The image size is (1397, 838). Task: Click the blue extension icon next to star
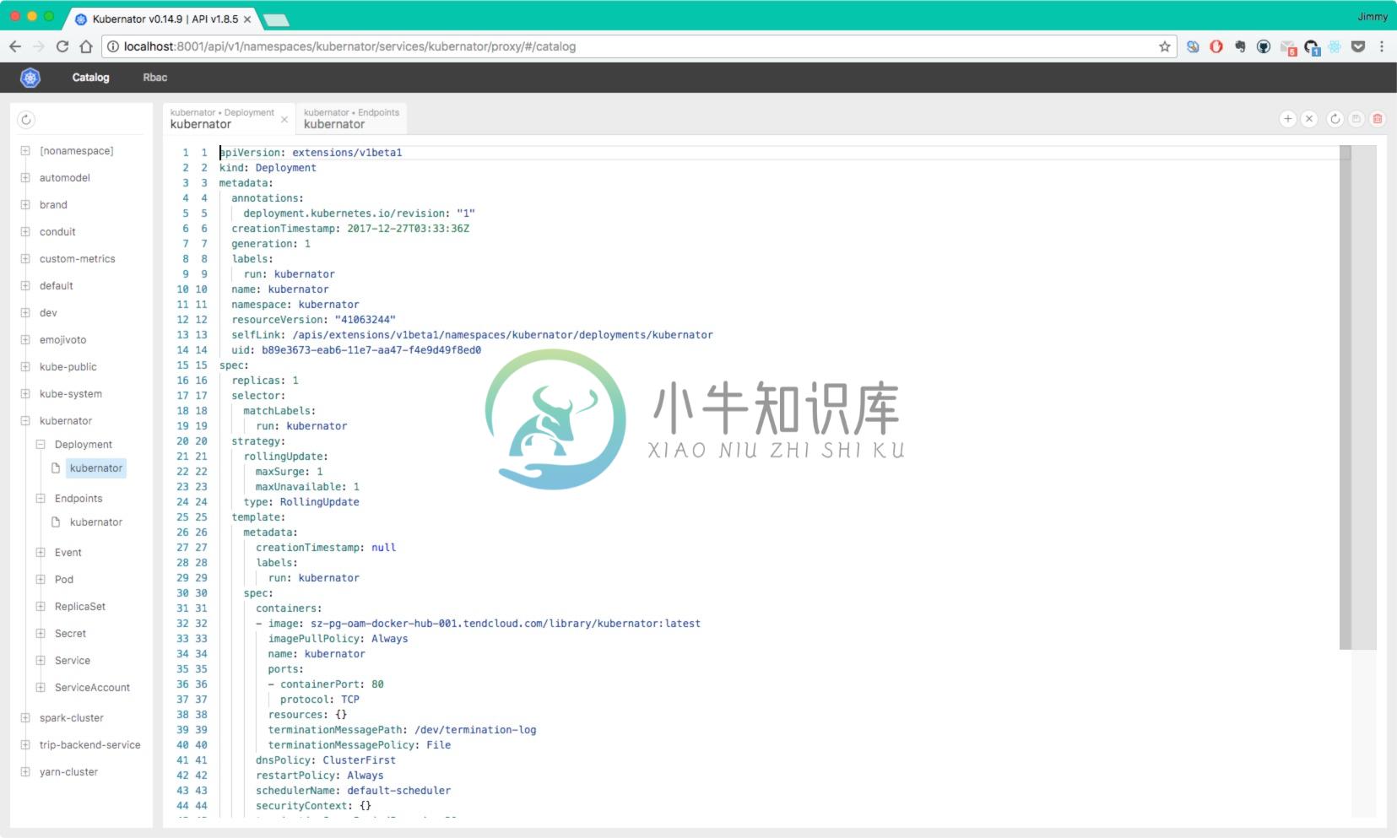(x=1193, y=46)
